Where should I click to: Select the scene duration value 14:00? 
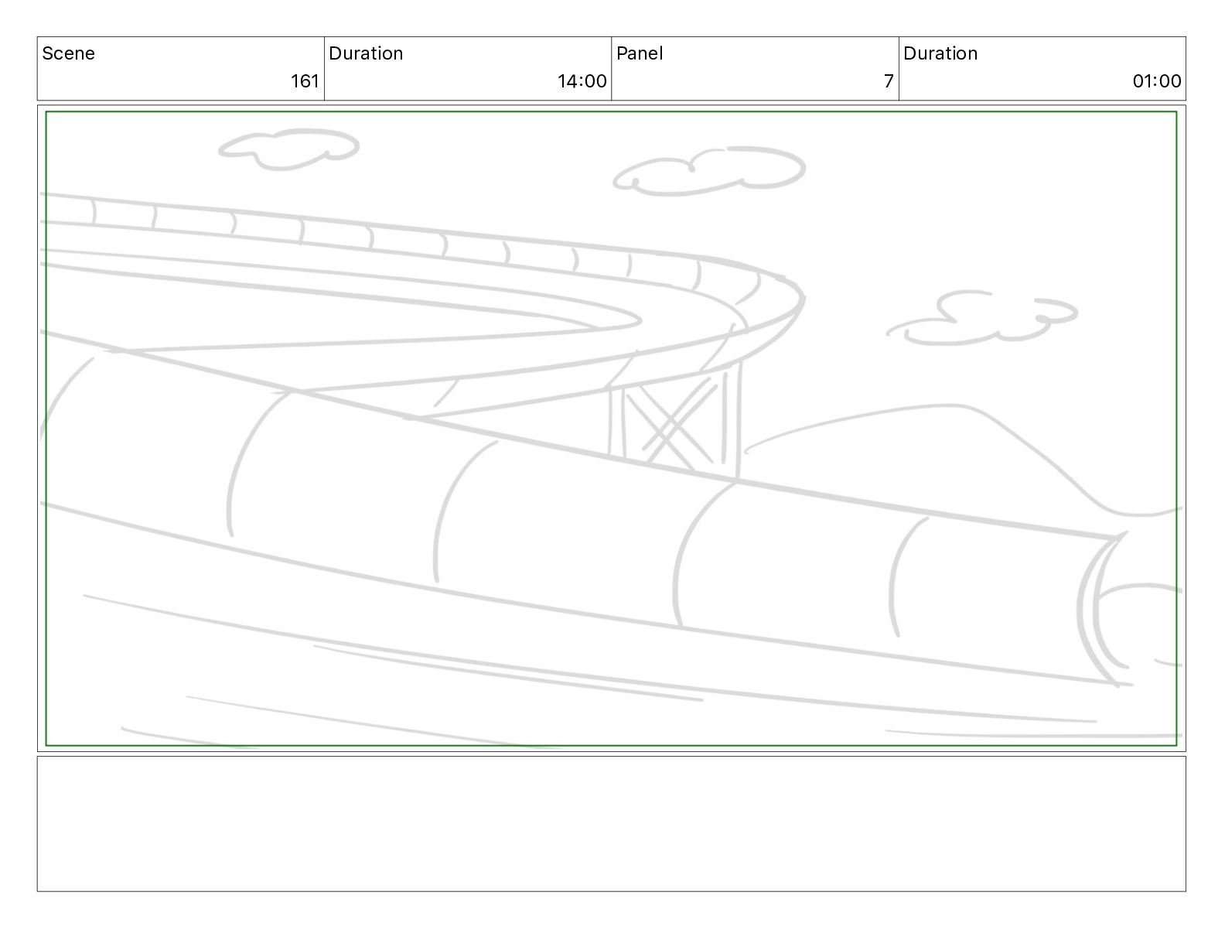[x=582, y=81]
